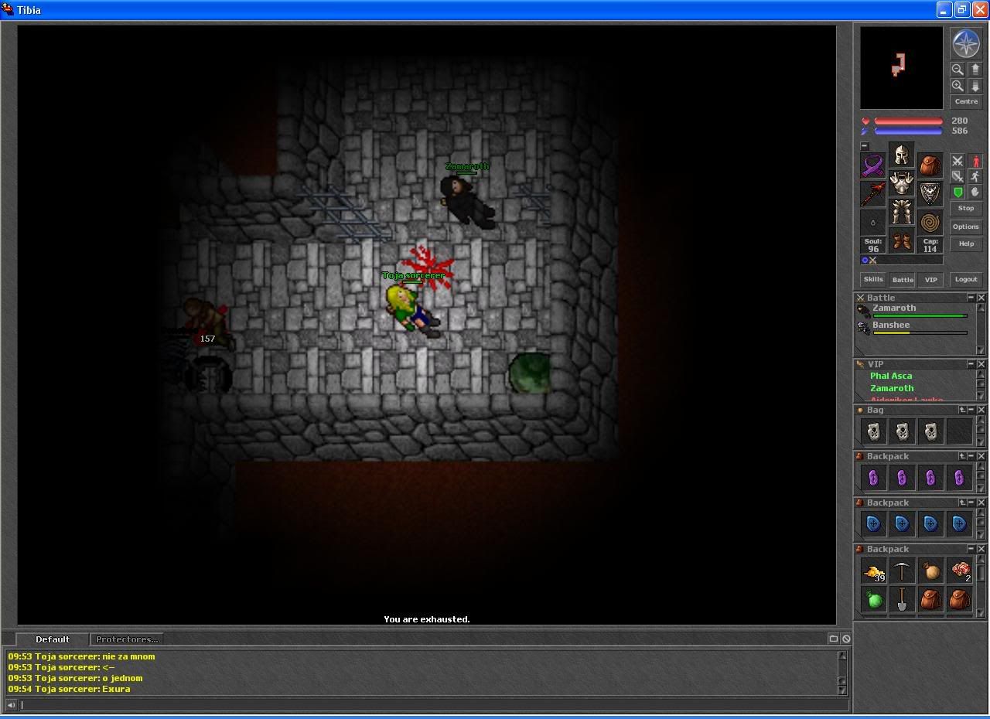Select the leather boots slot

901,240
